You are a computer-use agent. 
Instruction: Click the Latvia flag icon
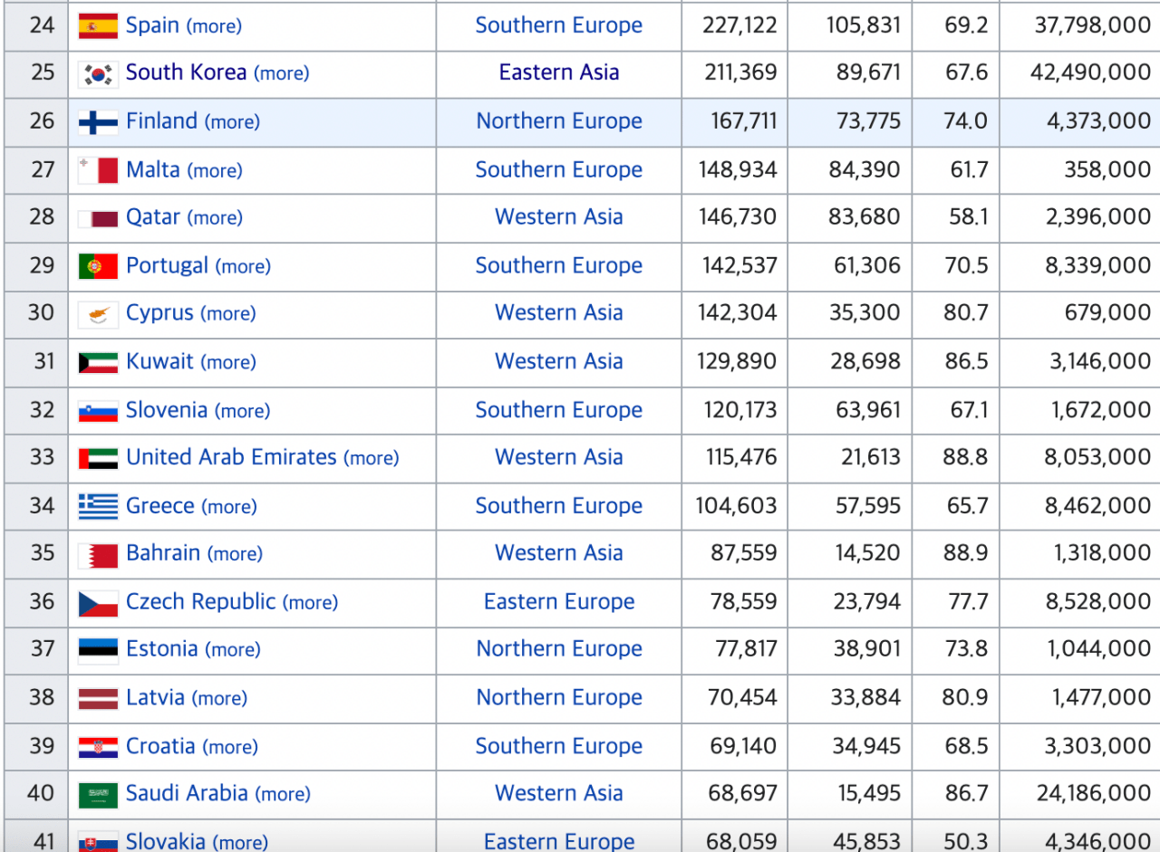coord(98,698)
